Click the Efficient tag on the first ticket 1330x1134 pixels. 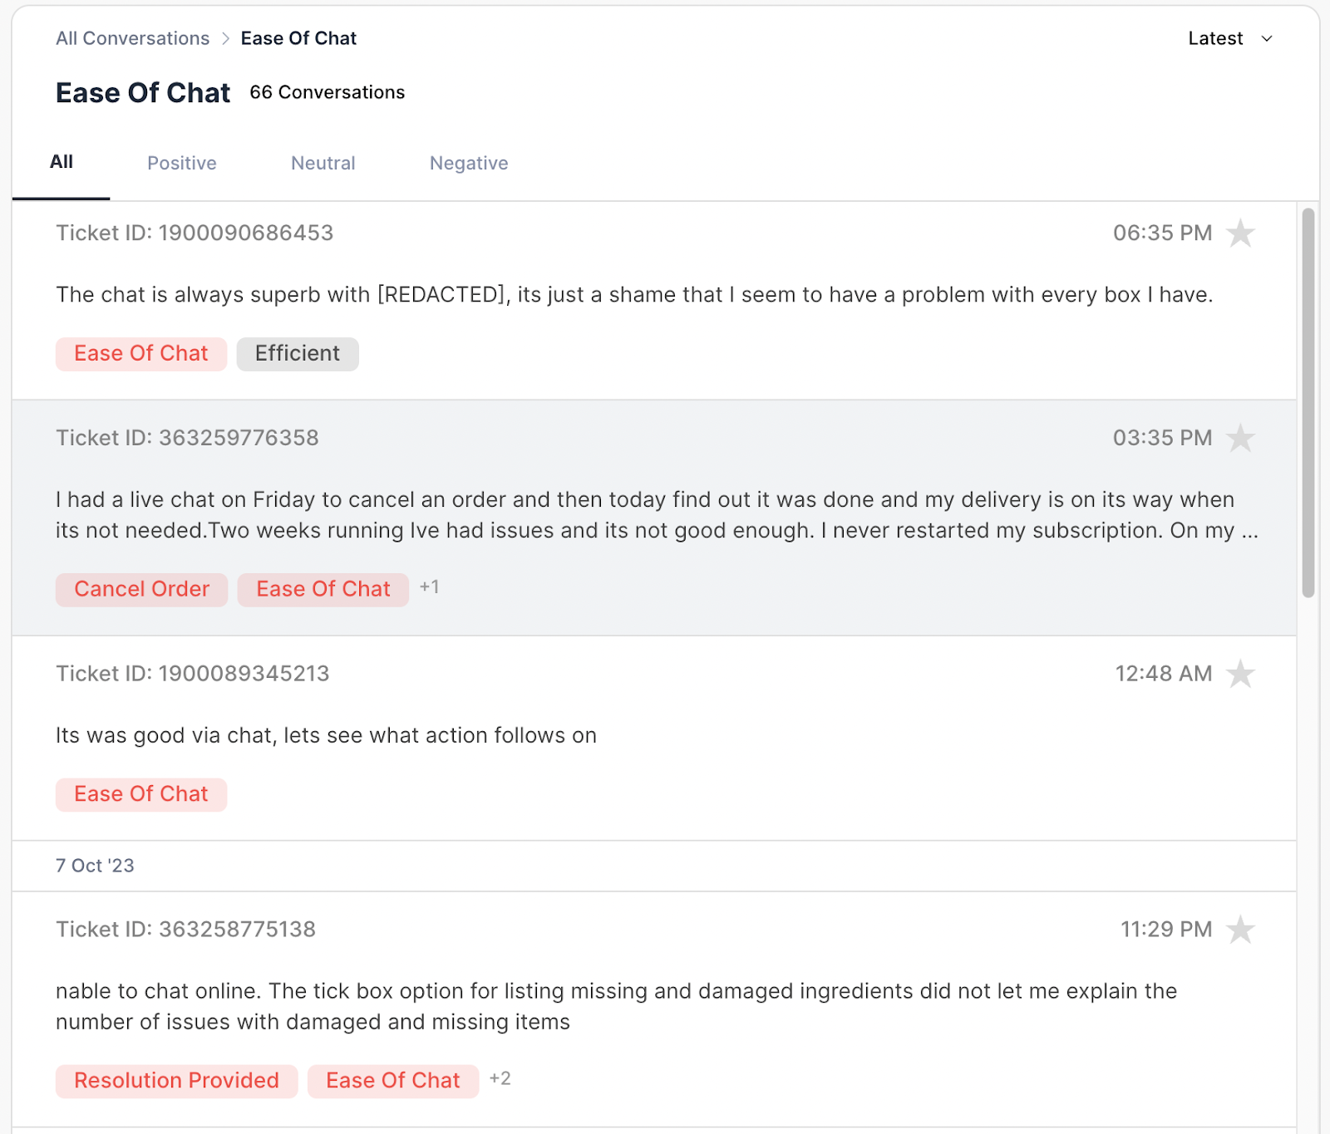(298, 353)
